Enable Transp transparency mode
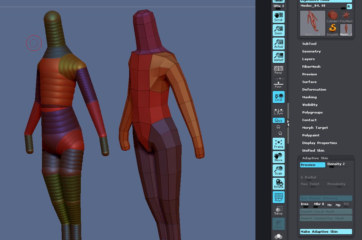Viewport: 362px width, 240px height. [x=279, y=210]
